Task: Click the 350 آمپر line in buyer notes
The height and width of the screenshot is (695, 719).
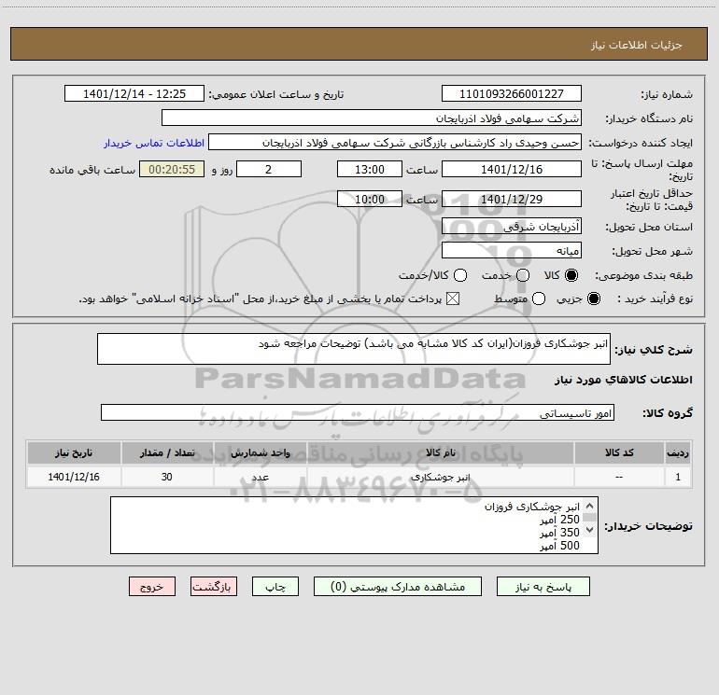Action: point(560,533)
